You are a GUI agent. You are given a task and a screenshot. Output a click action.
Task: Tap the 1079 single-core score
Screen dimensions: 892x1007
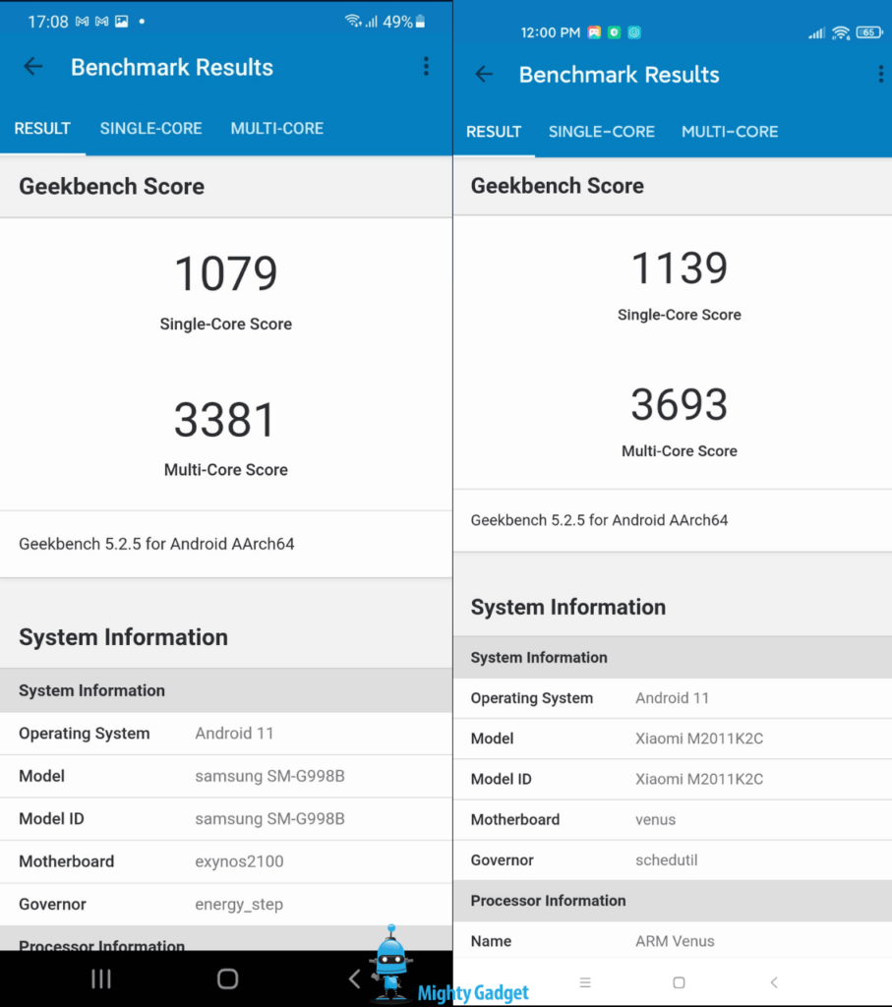pyautogui.click(x=226, y=275)
